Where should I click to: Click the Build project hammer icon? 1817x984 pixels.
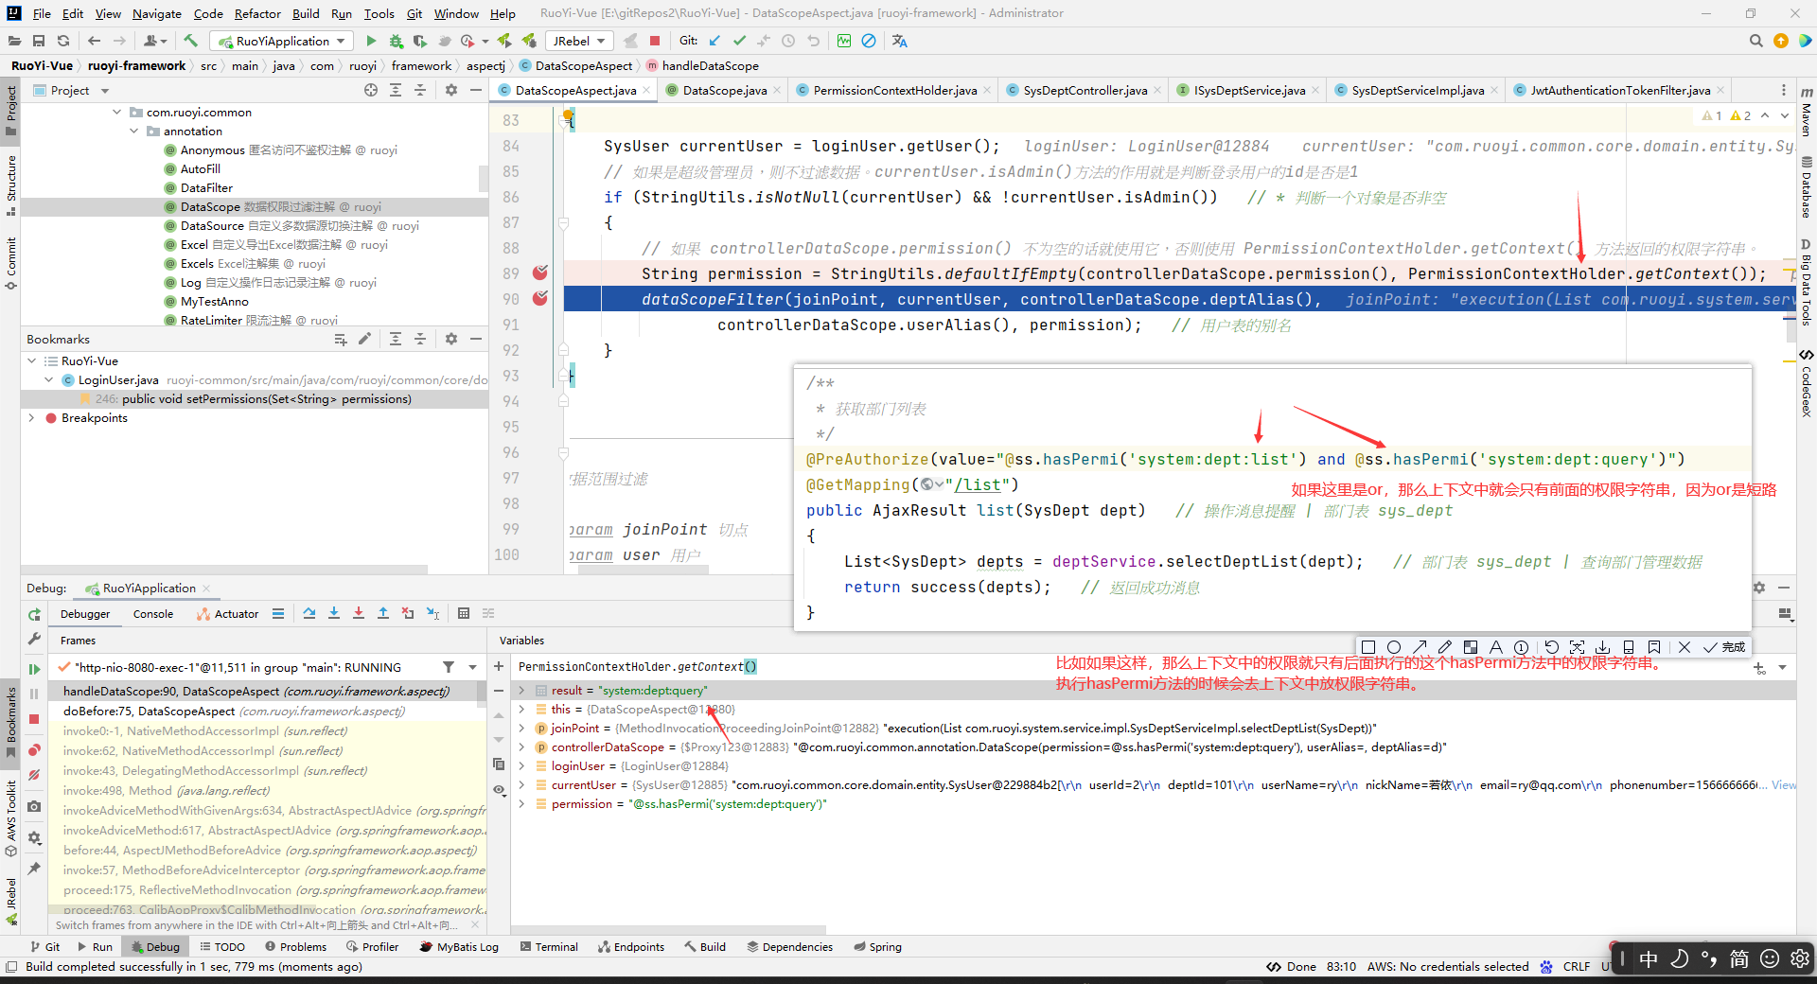tap(190, 41)
